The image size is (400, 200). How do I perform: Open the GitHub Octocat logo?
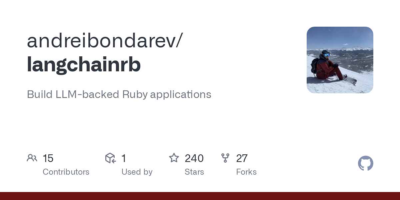[366, 163]
